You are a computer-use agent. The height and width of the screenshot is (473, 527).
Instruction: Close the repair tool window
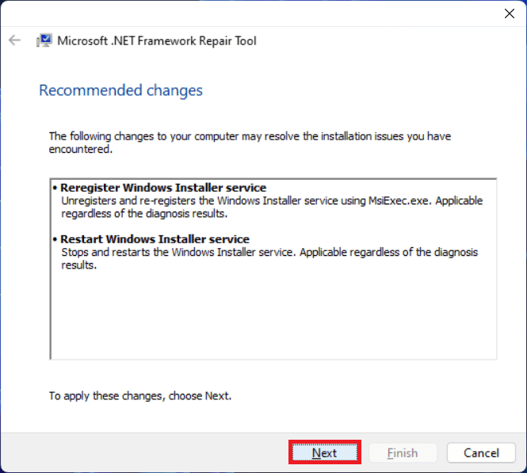point(510,13)
